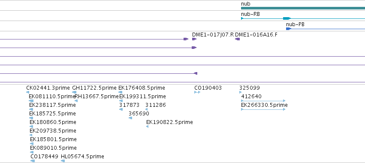Viewport: 365px width, 163px height.
Task: Select the EK089010.5prime EST arrow
Action: pyautogui.click(x=32, y=153)
